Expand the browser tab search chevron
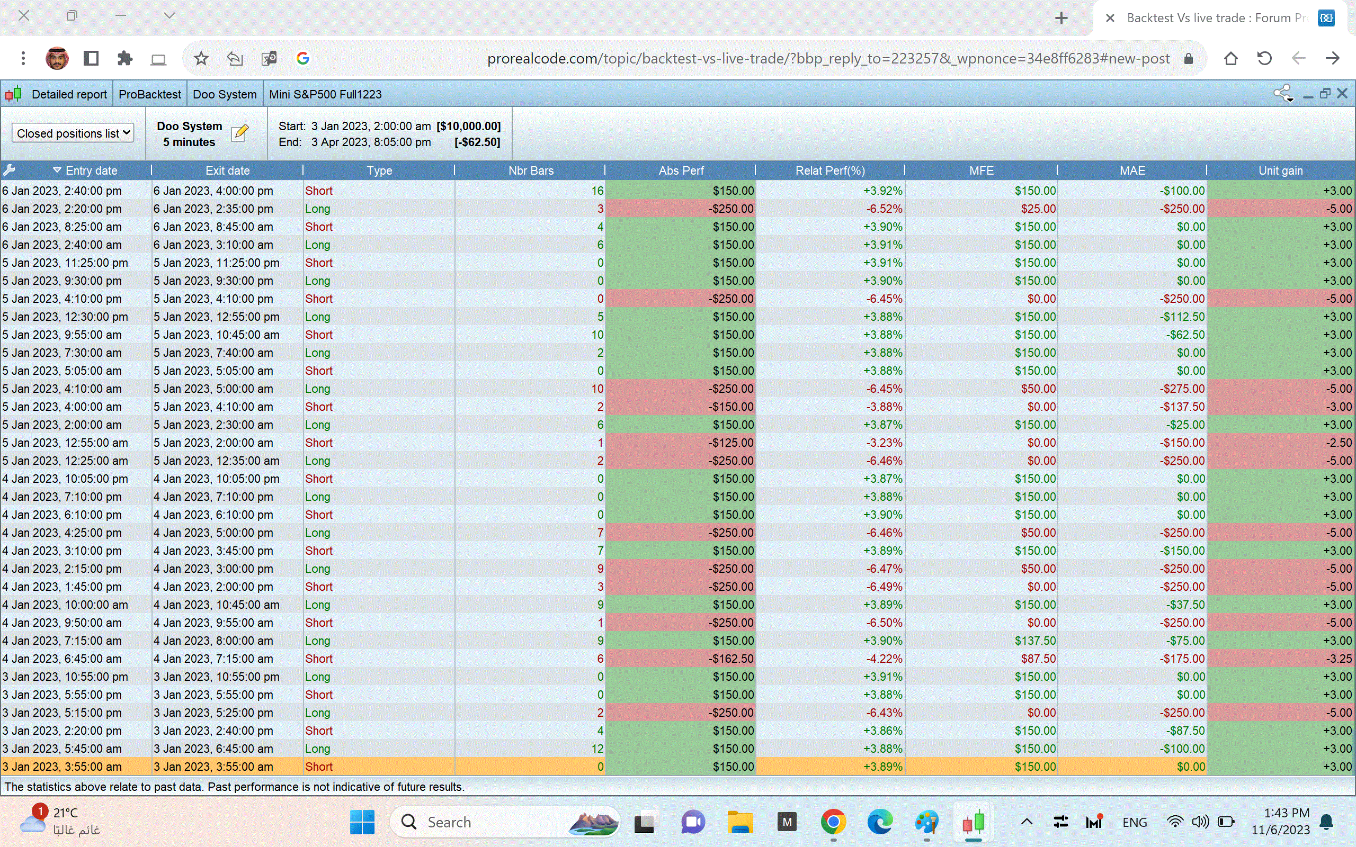The height and width of the screenshot is (847, 1356). [x=169, y=16]
